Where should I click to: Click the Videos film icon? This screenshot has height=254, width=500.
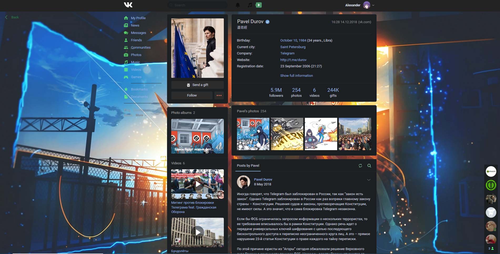click(126, 69)
